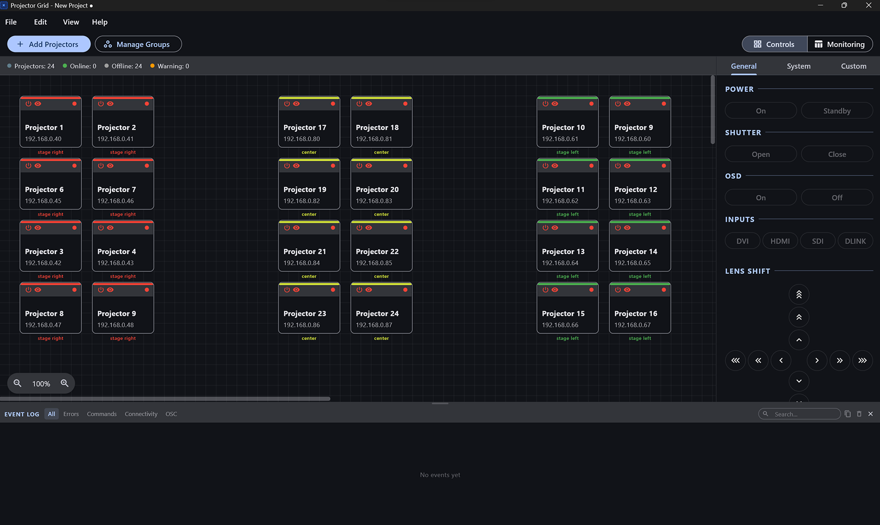Open Manage Groups
The image size is (880, 525).
[138, 44]
